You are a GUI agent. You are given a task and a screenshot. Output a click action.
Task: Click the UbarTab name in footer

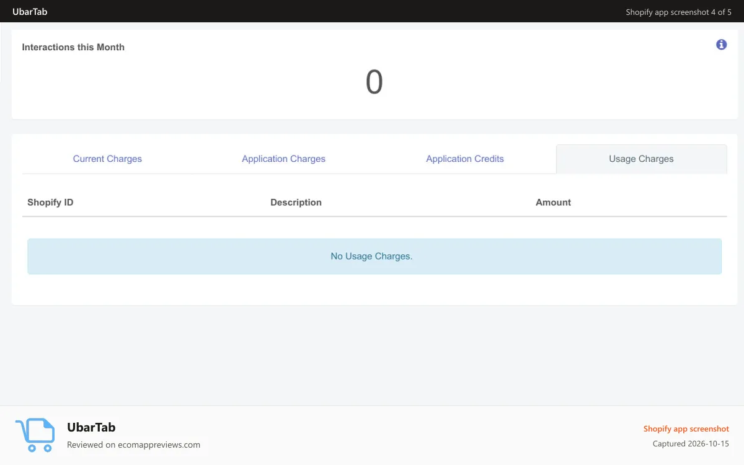point(91,427)
